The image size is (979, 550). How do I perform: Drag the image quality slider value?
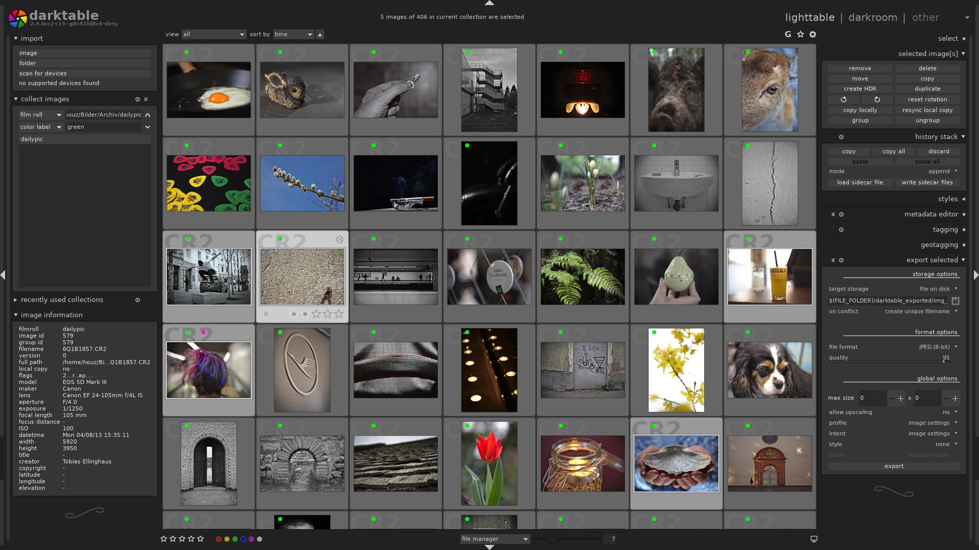pos(949,361)
